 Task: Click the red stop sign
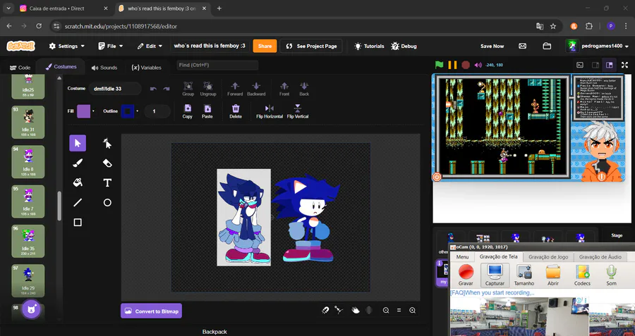[466, 65]
